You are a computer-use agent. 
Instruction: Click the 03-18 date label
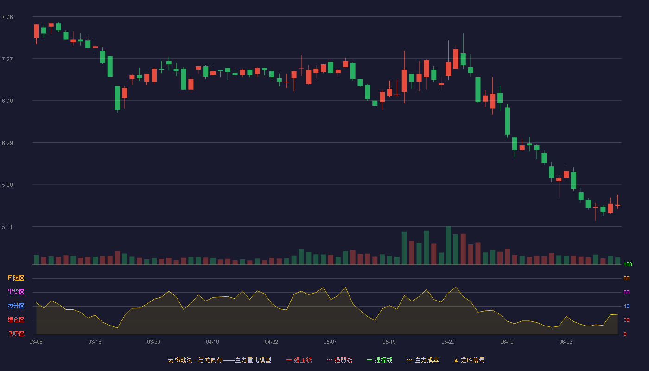[x=95, y=342]
